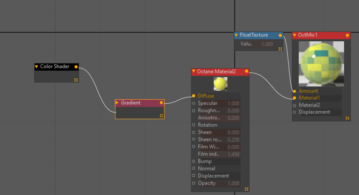Click the OctMix1 output port
The image size is (359, 195).
click(347, 35)
